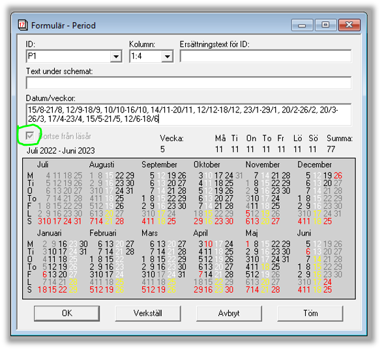Click the Oktober month header

point(207,165)
